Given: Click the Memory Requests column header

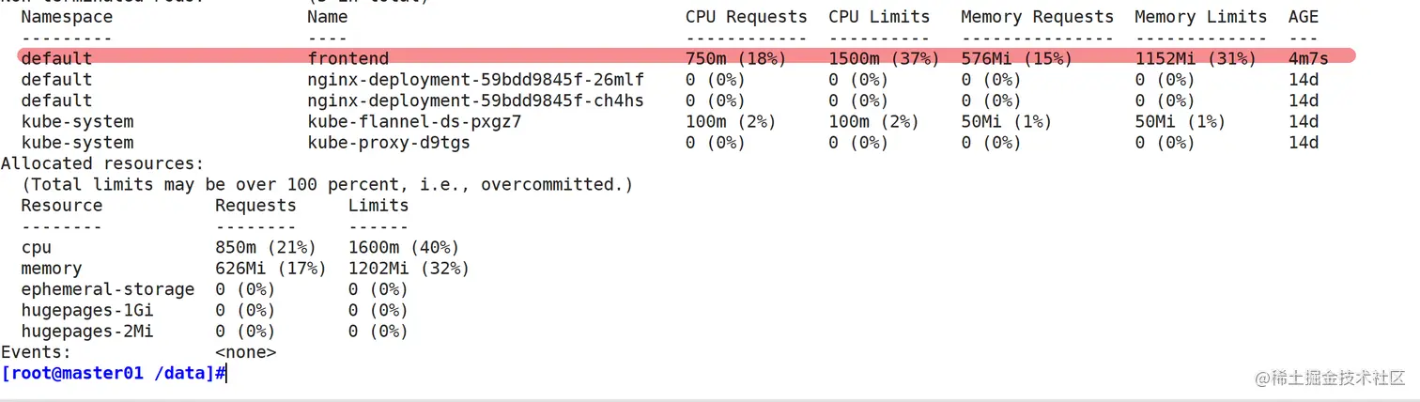Looking at the screenshot, I should tap(1037, 17).
